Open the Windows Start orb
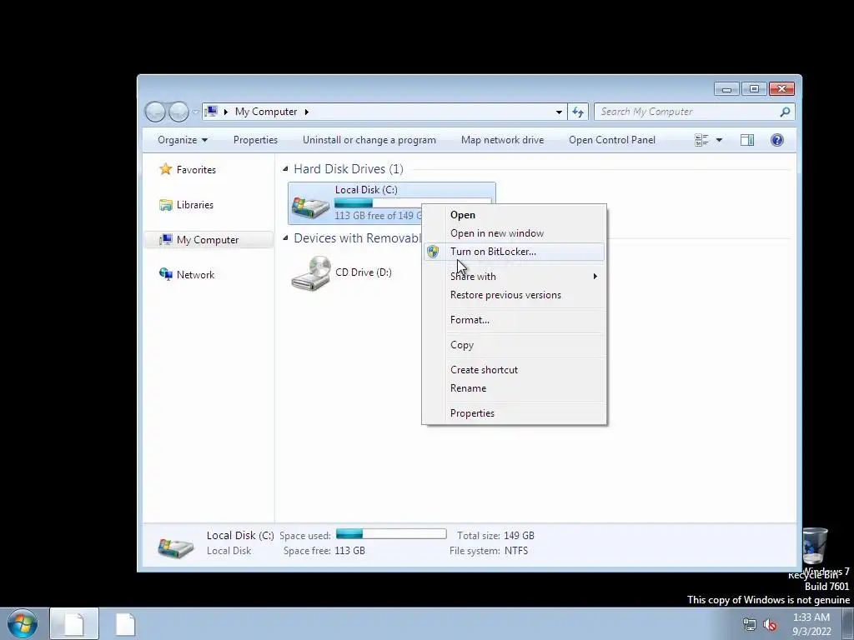This screenshot has height=640, width=854. point(23,623)
